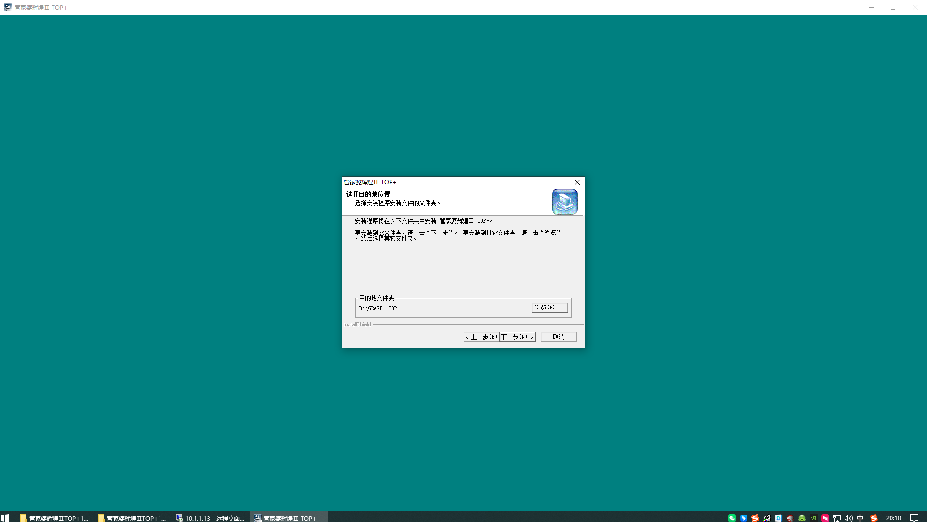Click 下一步(N) to continue installation

tap(517, 337)
